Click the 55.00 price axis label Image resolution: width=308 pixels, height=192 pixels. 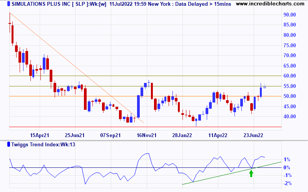[290, 86]
